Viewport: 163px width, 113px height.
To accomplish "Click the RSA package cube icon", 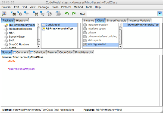I will pyautogui.click(x=6, y=33).
